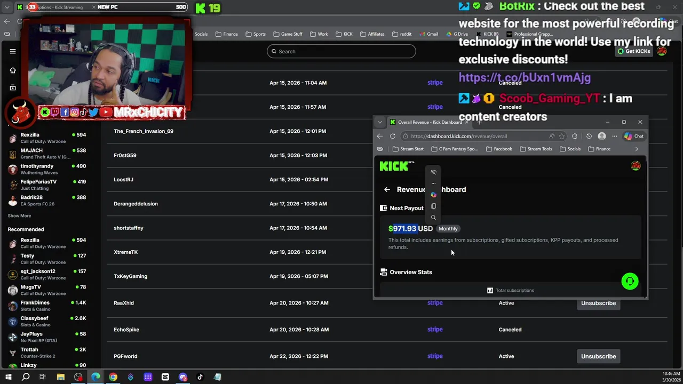Expand more bookmarks chevron in dashboard window
683x384 pixels.
pyautogui.click(x=636, y=149)
